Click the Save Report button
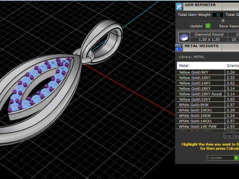 [229, 26]
